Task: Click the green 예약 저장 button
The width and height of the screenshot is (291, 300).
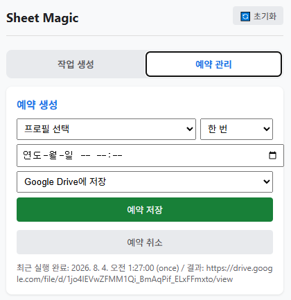Action: tap(145, 209)
